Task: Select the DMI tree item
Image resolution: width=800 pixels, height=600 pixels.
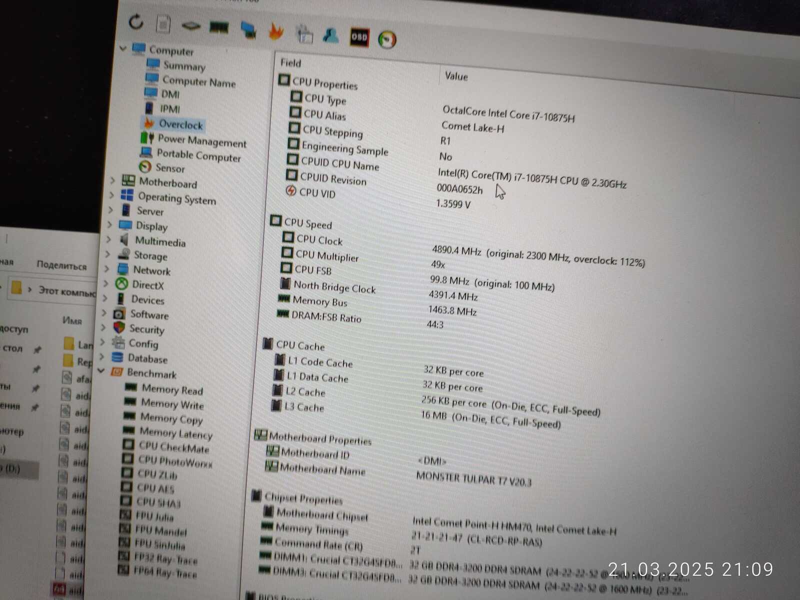Action: coord(170,94)
